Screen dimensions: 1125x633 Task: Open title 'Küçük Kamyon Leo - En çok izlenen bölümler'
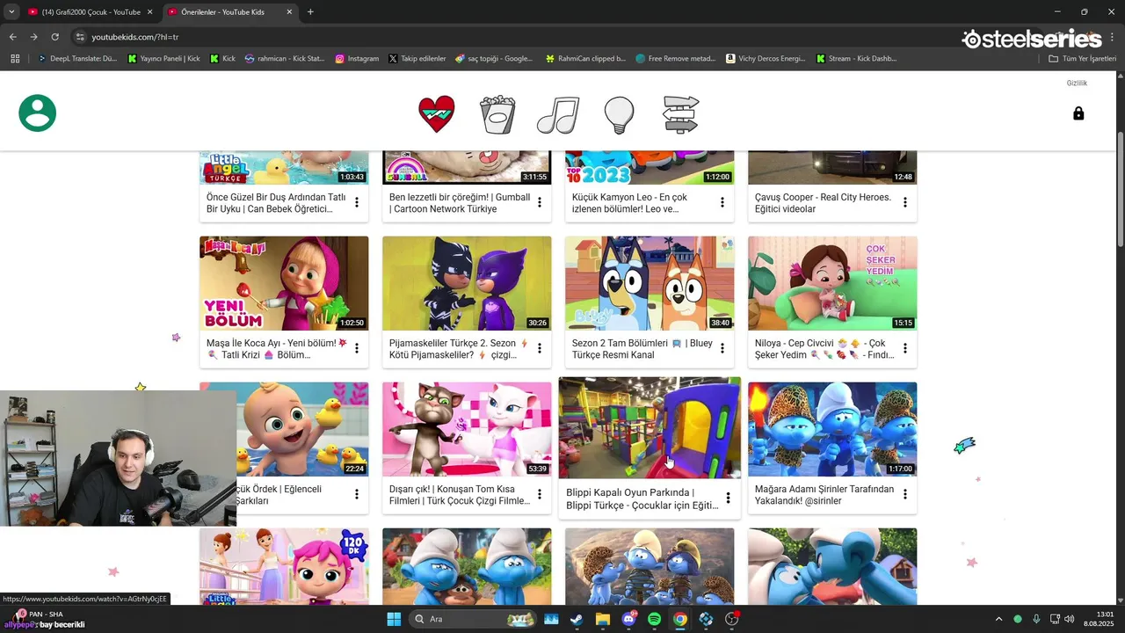coord(628,203)
